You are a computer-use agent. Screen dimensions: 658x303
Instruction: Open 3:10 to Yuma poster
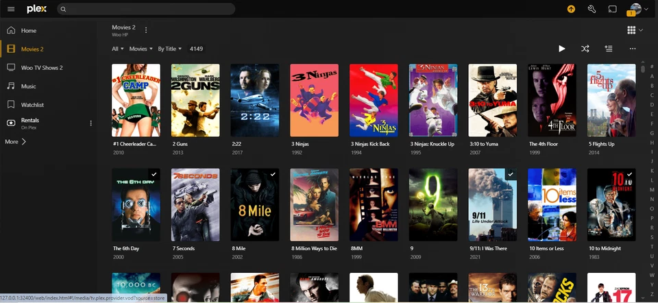493,100
